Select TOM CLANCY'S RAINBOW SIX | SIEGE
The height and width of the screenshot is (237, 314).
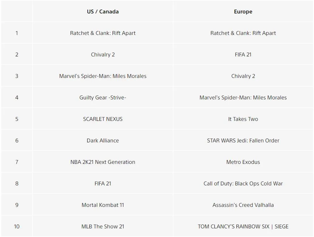coord(243,227)
